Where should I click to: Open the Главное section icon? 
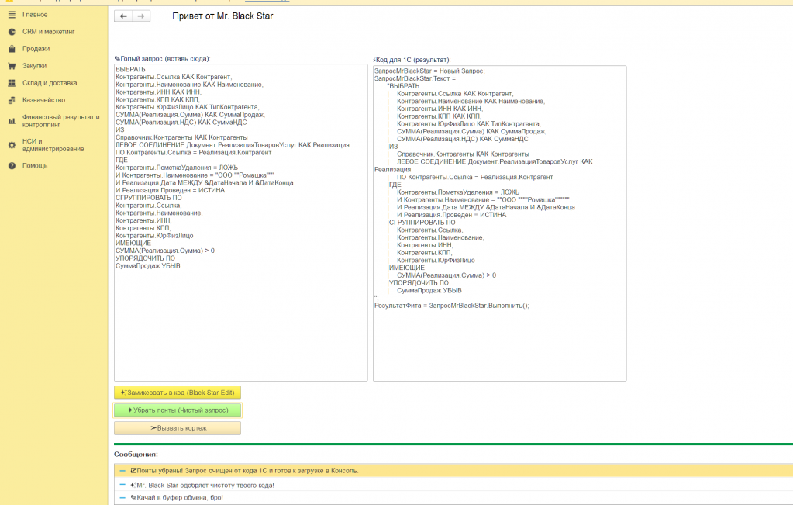pos(12,15)
